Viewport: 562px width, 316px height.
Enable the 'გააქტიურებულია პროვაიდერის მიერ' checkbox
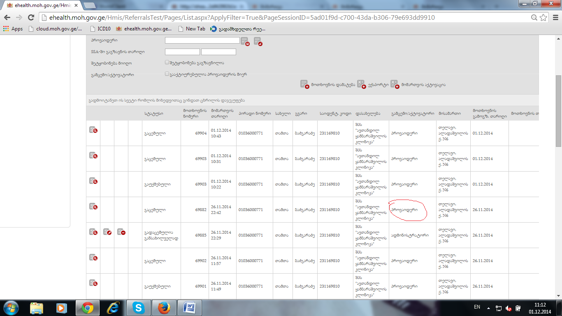167,74
